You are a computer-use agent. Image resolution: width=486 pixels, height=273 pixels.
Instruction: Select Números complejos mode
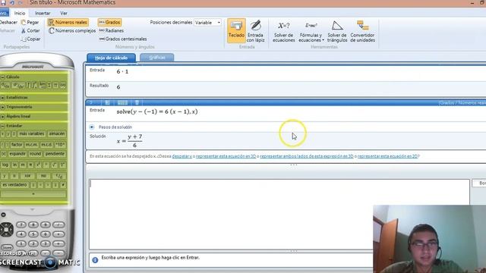[72, 30]
